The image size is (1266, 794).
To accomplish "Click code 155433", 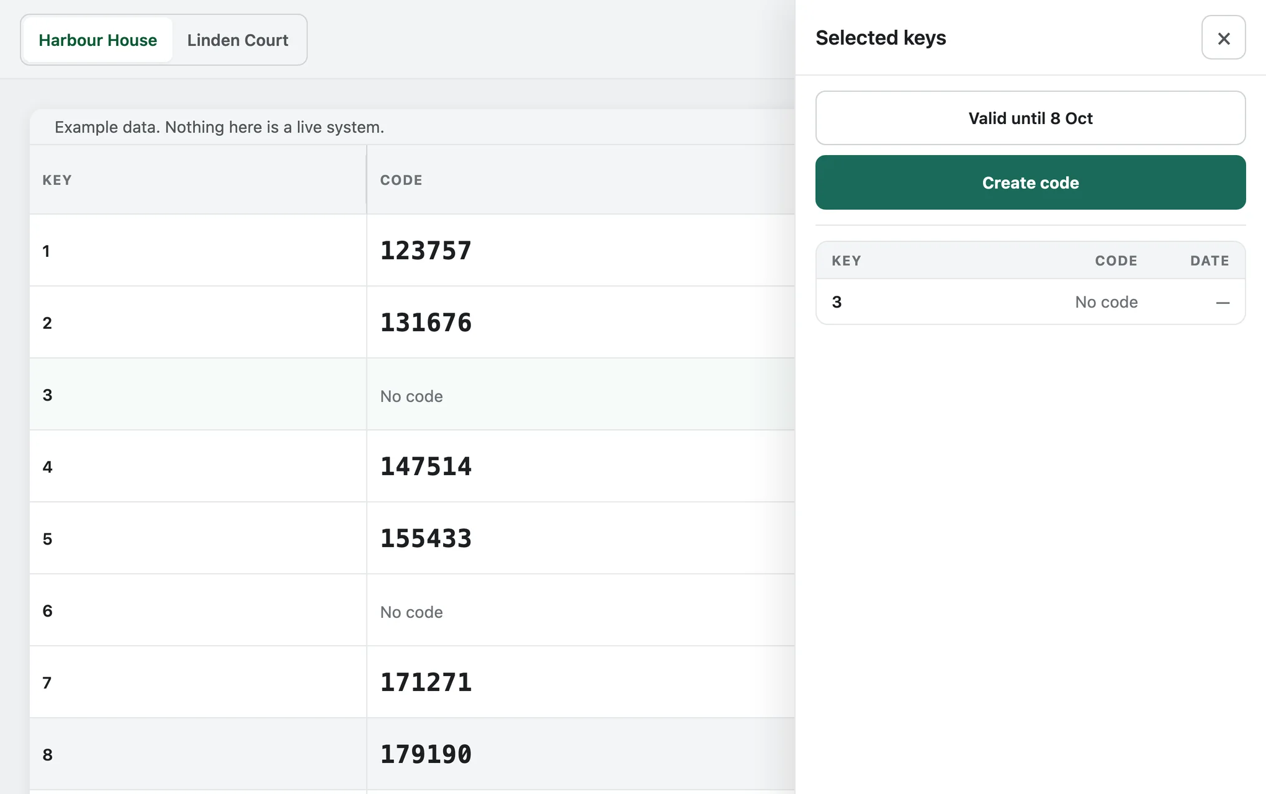I will [426, 538].
